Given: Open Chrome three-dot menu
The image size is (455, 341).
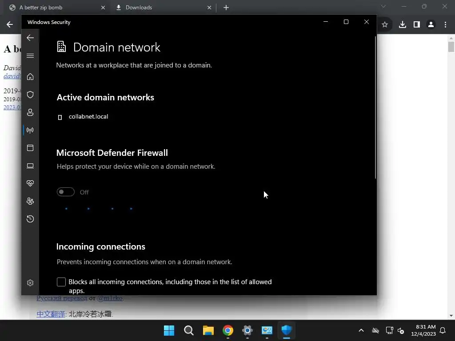Looking at the screenshot, I should [445, 25].
